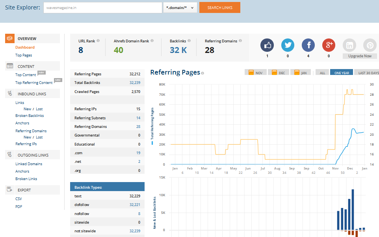Click the OVERVIEW section header

[x=32, y=38]
